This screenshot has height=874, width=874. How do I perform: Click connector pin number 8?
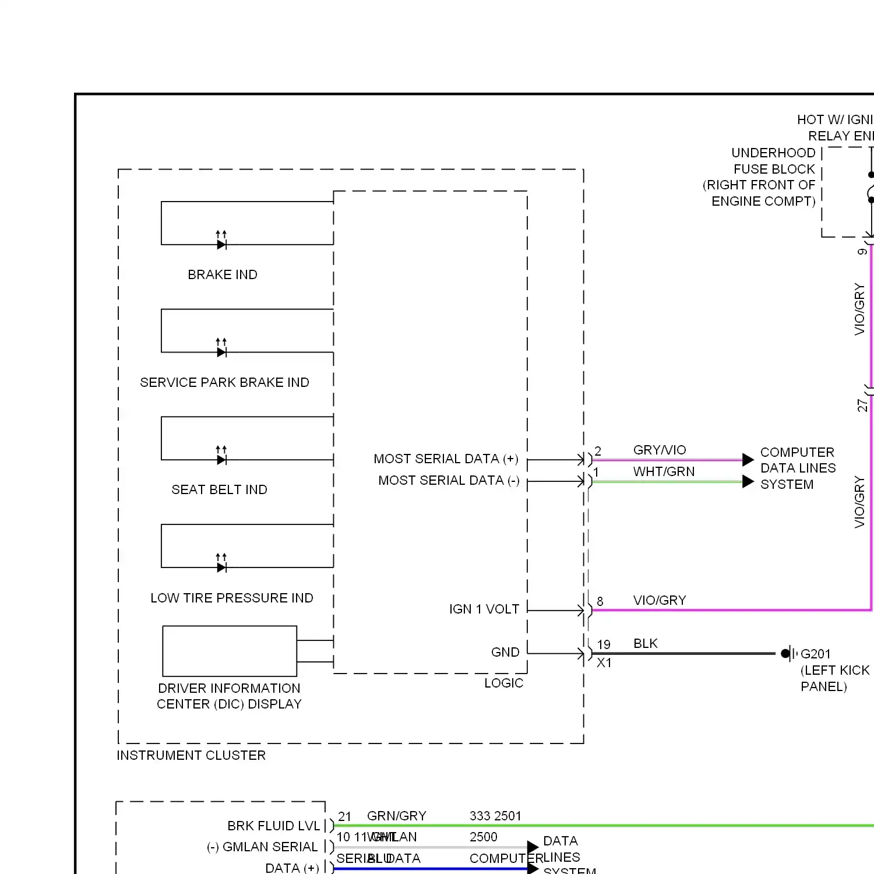pos(600,601)
